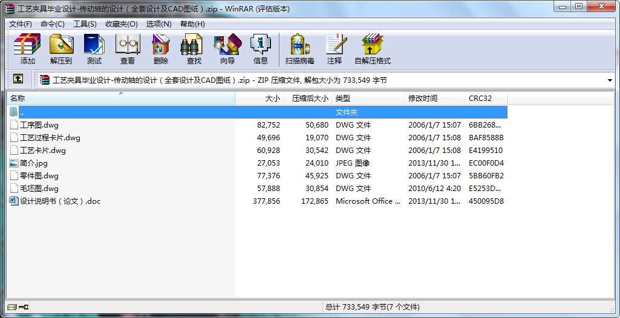The width and height of the screenshot is (620, 318).
Task: Click the 自解压格式 (SFX) toolbar icon
Action: pyautogui.click(x=372, y=44)
